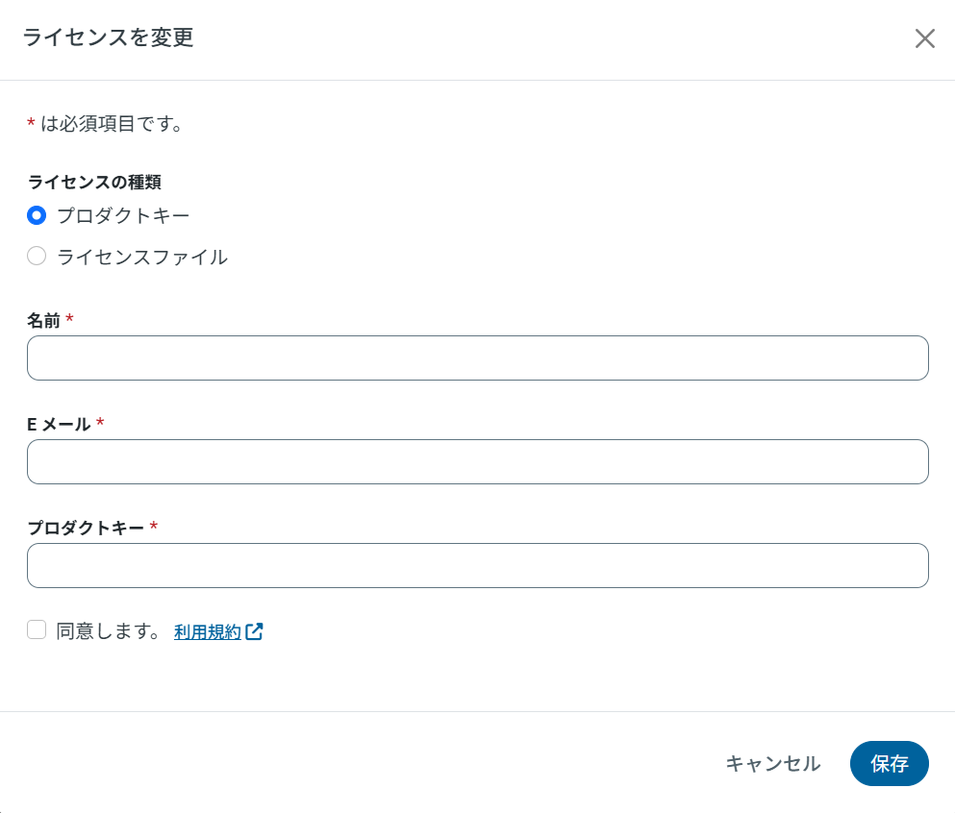Viewport: 955px width, 813px height.
Task: Open the 利用規約 link
Action: coord(208,631)
